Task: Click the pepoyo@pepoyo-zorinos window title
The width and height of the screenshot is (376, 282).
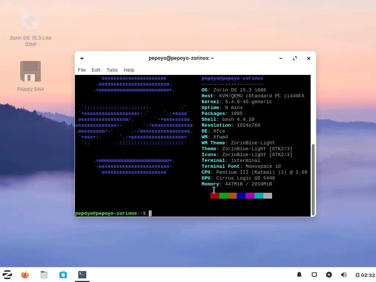Action: tap(181, 58)
